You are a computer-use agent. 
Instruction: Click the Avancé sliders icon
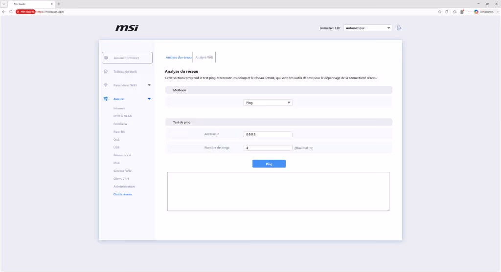[106, 99]
